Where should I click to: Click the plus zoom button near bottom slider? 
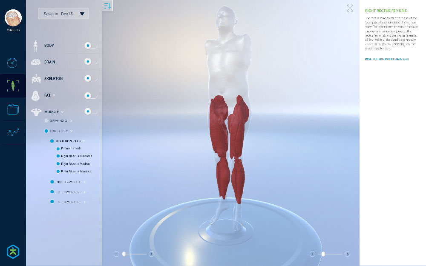(151, 254)
